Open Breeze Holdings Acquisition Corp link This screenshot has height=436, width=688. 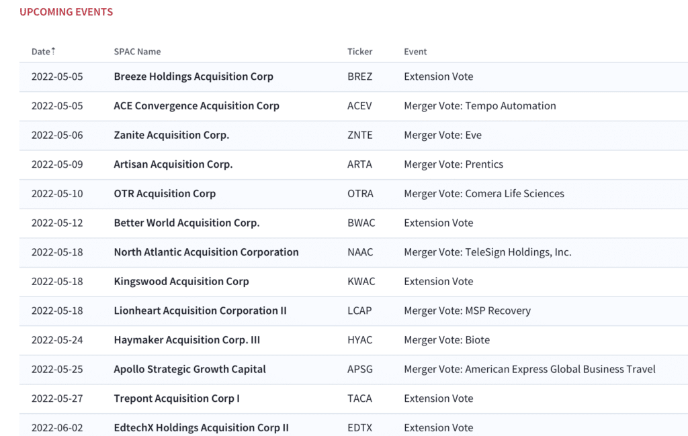pyautogui.click(x=193, y=76)
